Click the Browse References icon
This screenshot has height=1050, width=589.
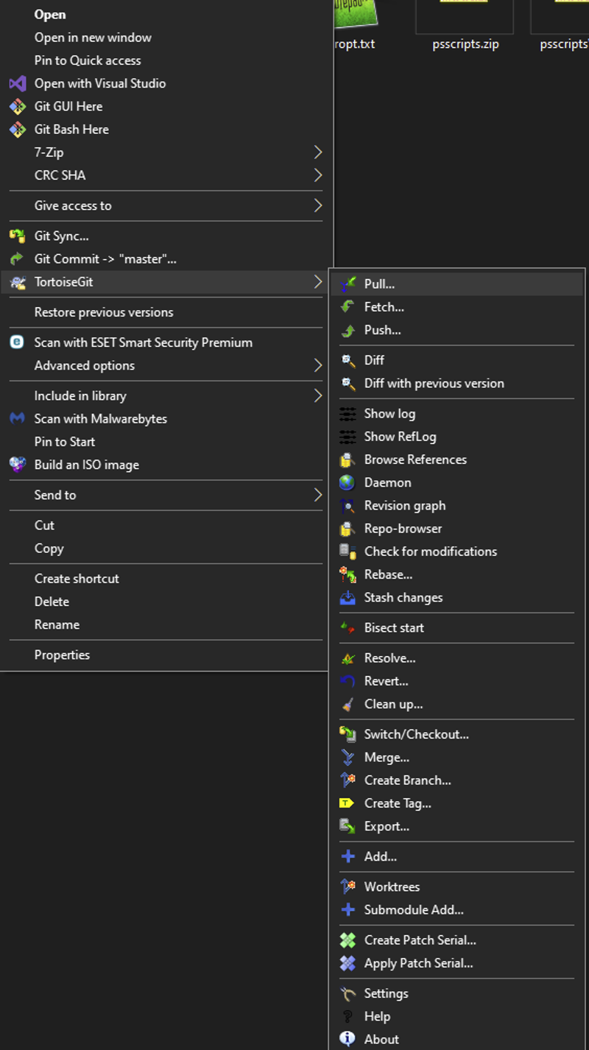point(348,459)
